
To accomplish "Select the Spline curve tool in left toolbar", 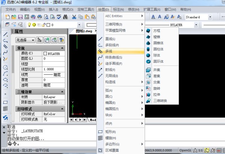I will tap(6, 53).
